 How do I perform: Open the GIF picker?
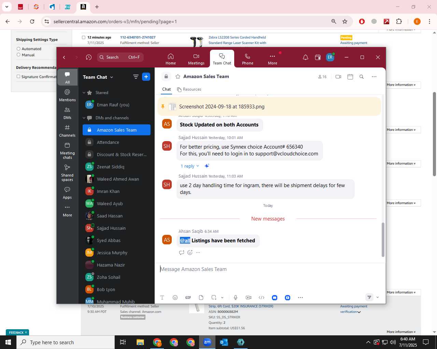point(188,298)
